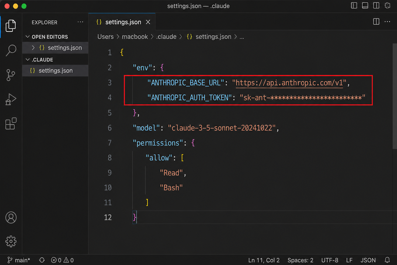Open the Search view in activity bar

pyautogui.click(x=11, y=50)
